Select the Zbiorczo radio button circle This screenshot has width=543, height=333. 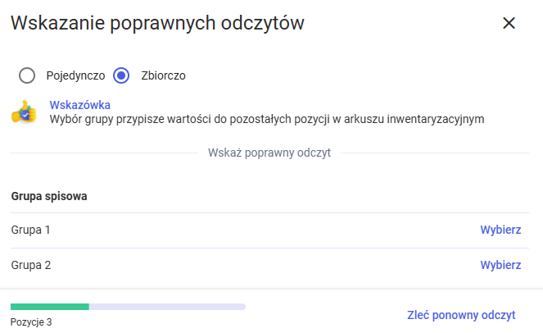[122, 75]
